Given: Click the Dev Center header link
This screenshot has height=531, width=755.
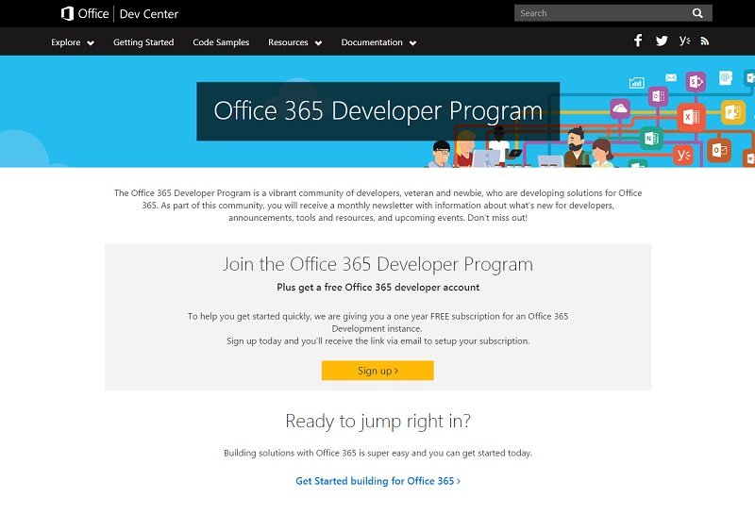Looking at the screenshot, I should coord(149,14).
